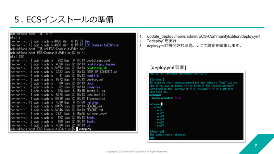Click the "bootstrap.conf" file name
Screen dimensions: 274x154
(98, 61)
